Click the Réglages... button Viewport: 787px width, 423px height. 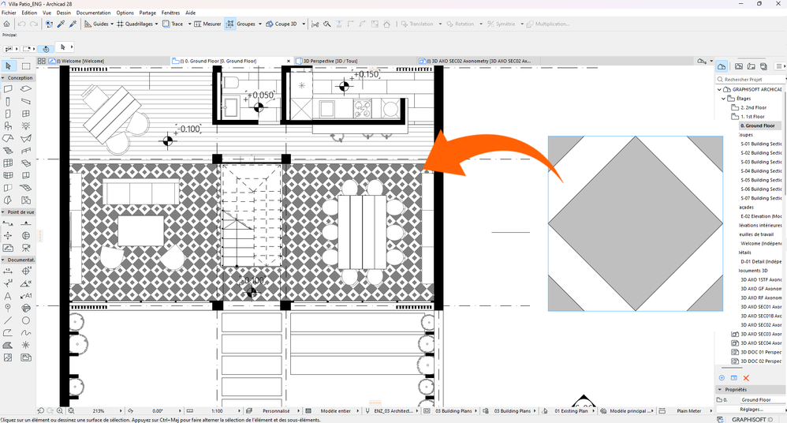751,410
